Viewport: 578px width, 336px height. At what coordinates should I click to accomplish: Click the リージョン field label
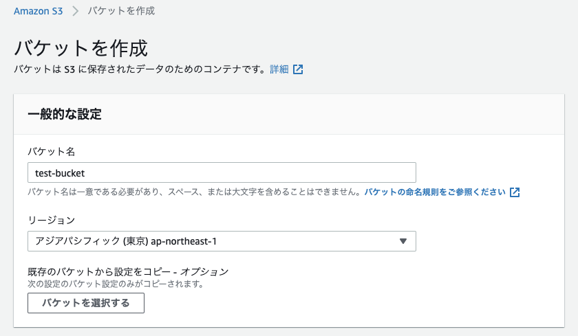51,220
